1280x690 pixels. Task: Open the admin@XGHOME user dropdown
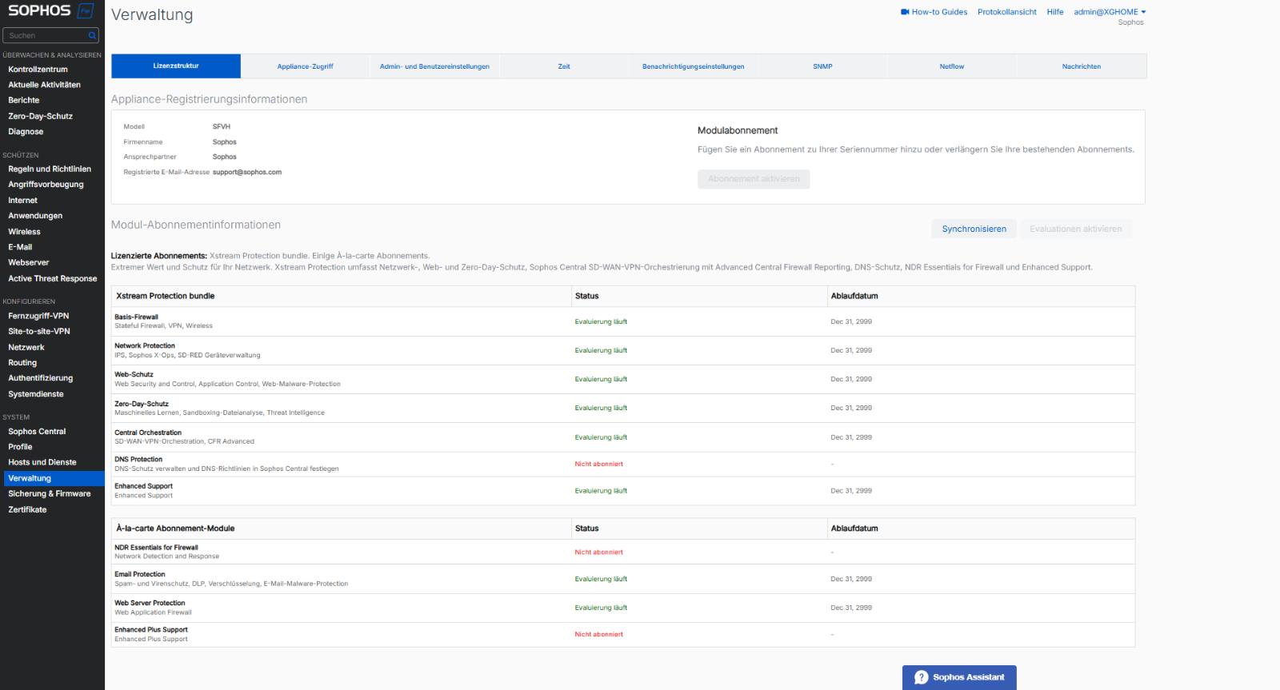click(1110, 12)
